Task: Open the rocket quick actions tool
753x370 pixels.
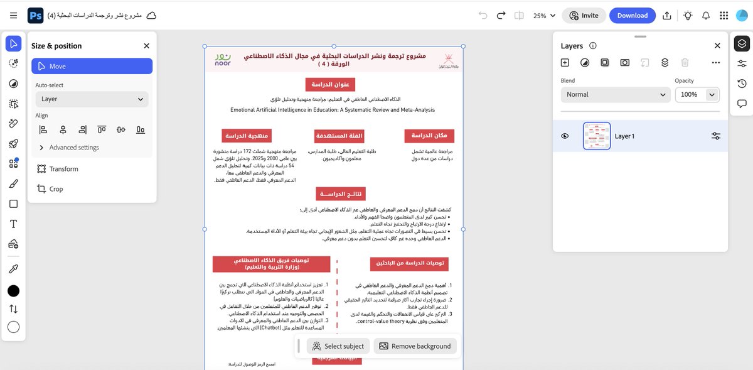Action: (13, 144)
